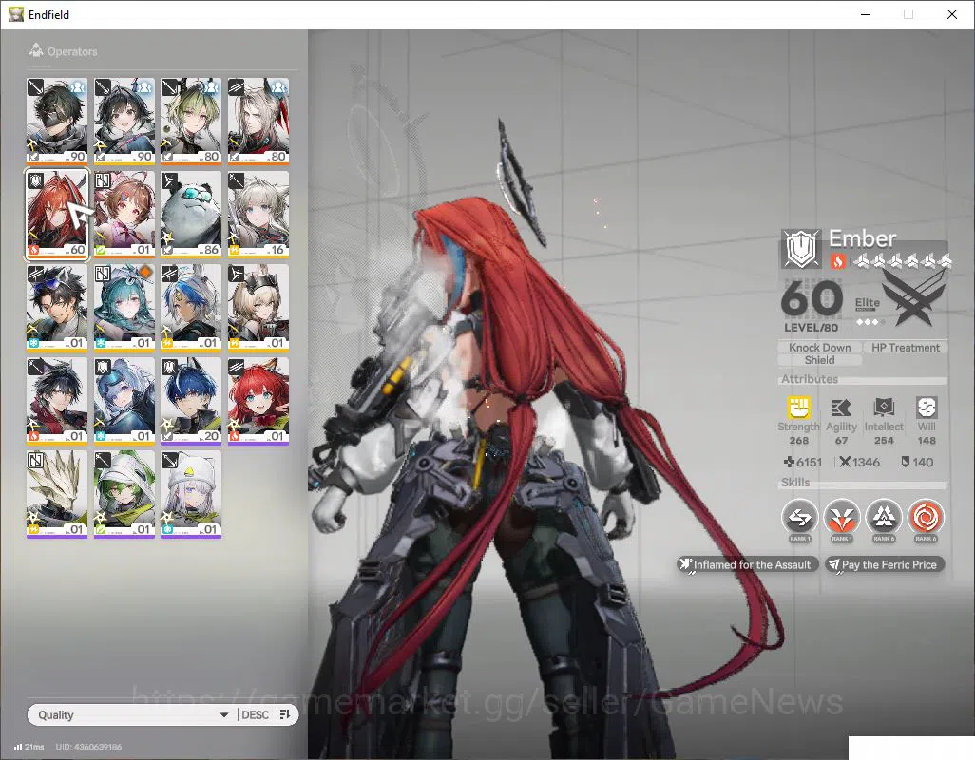Open the brown-haired girl with pink ribbon card

tap(124, 215)
